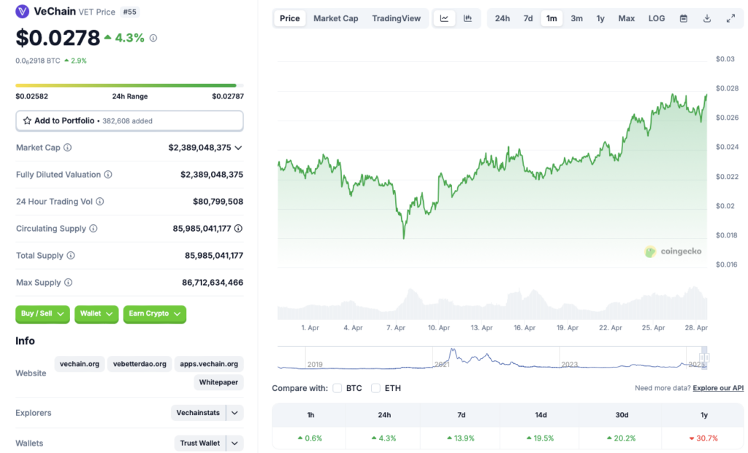The image size is (748, 453).
Task: Select the TradingView tab
Action: (397, 18)
